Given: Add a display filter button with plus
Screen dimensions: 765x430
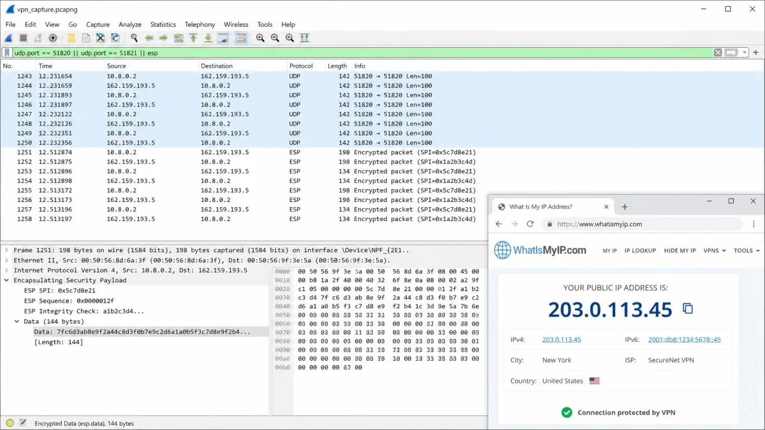Looking at the screenshot, I should click(x=756, y=53).
